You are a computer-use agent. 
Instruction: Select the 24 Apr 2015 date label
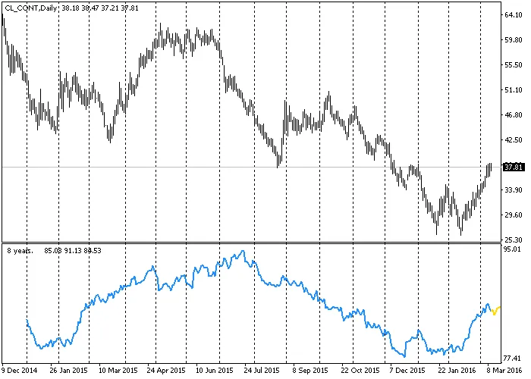(165, 371)
